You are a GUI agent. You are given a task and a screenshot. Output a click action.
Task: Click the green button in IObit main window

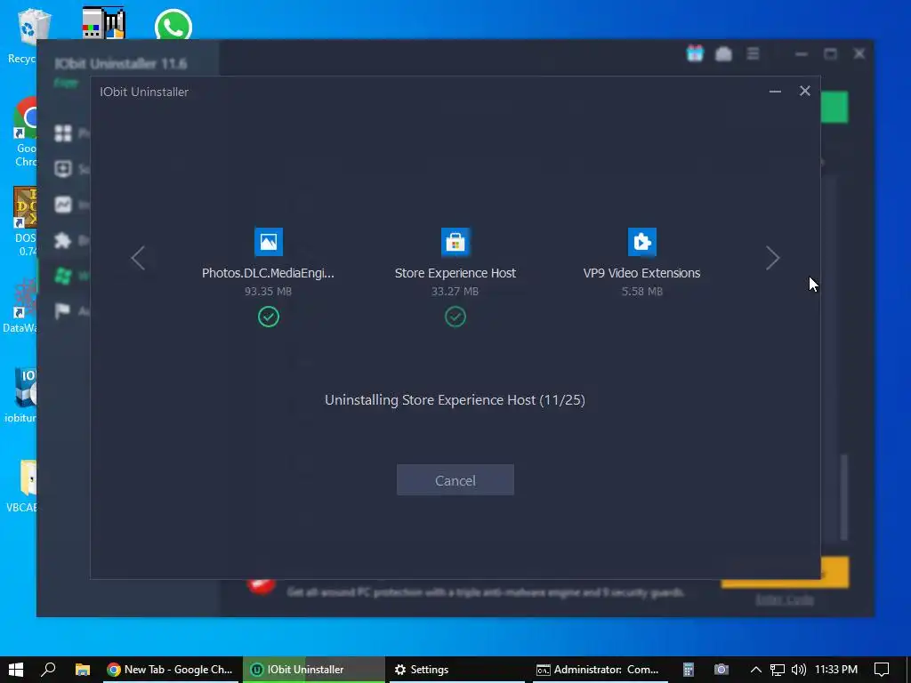[834, 107]
